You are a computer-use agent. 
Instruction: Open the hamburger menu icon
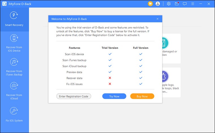click(193, 4)
